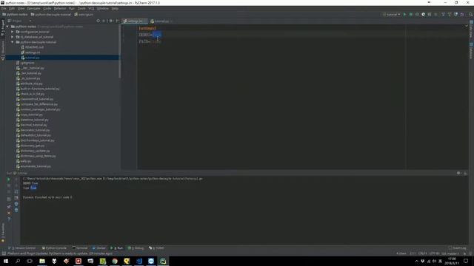474x266 pixels.
Task: Open the Navigate menu
Action: coord(33,8)
